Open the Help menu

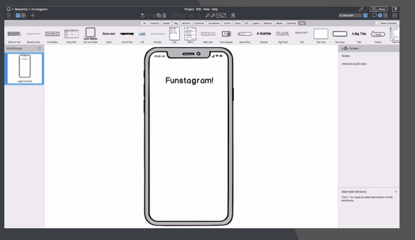tap(215, 9)
